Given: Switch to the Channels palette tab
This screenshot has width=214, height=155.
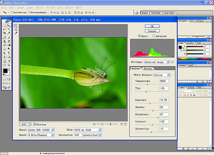Looking at the screenshot, I should tap(191, 88).
